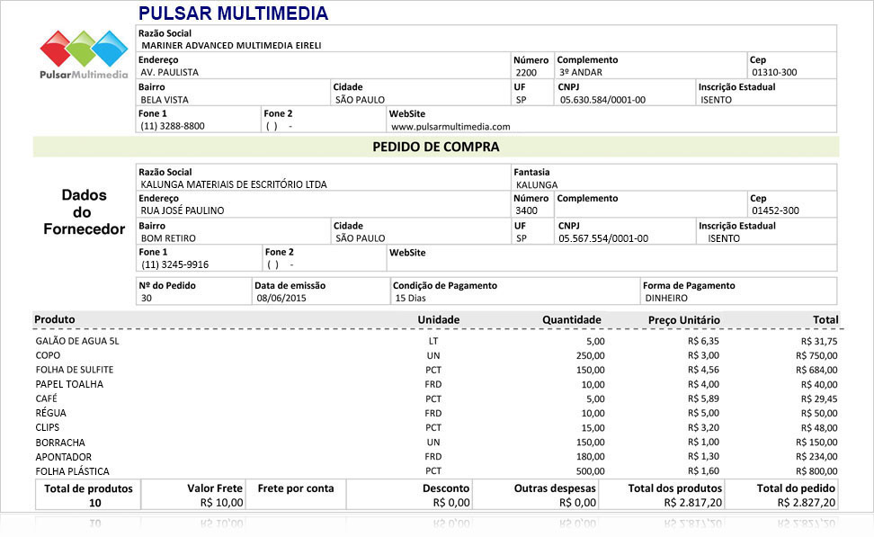The width and height of the screenshot is (874, 537).
Task: Click the Fantasia field value "KALUNGA"
Action: click(537, 184)
